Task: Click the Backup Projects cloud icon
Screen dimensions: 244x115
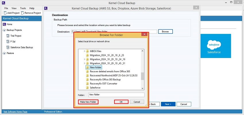Action: pos(4,30)
